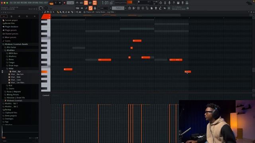Viewport: 255px width, 143px height.
Task: Select the topmost note in the piano roll
Action: click(x=137, y=41)
